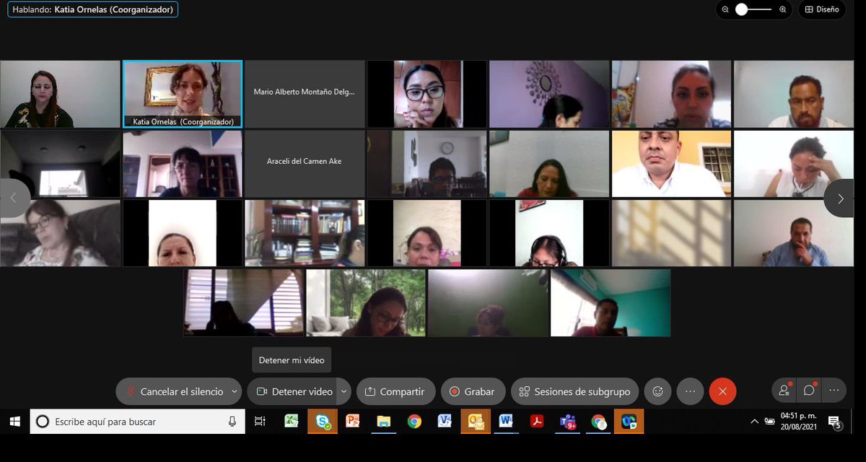Viewport: 866px width, 462px height.
Task: Open File Explorer from taskbar
Action: [x=383, y=422]
